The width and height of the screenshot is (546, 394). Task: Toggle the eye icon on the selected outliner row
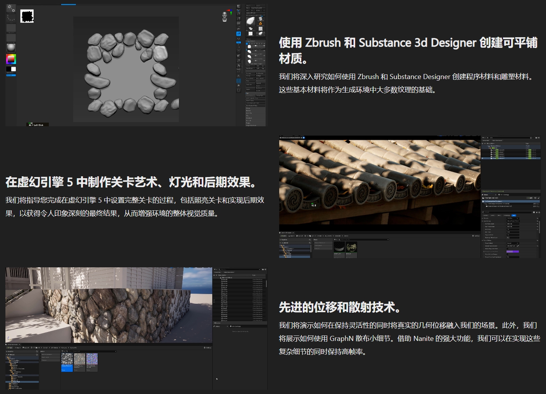pos(482,158)
